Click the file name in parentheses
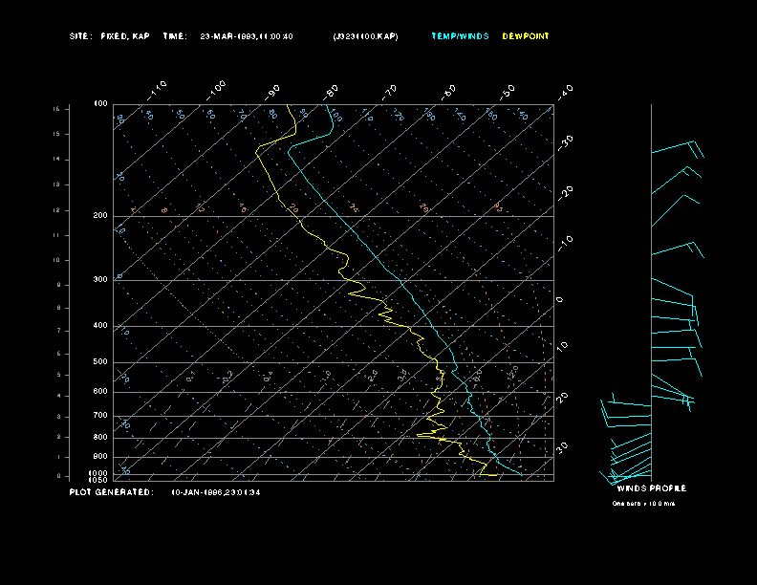Viewport: 757px width, 585px height. coord(365,36)
